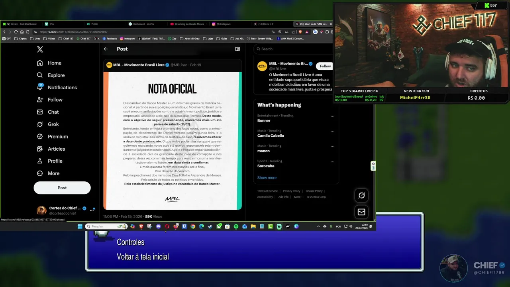Click the Pesquisar taskbar search box
Viewport: 510px width, 287px height.
(x=106, y=226)
